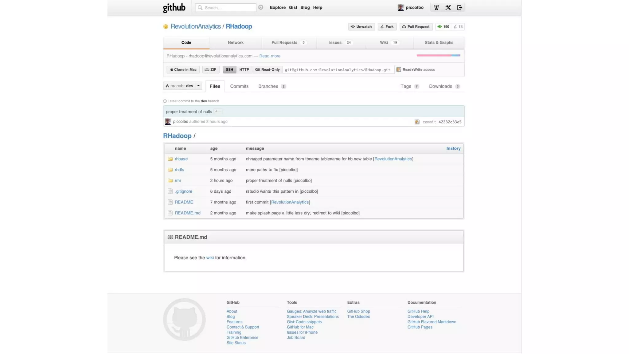Viewport: 629px width, 354px height.
Task: Download the ZIP archive
Action: [x=211, y=70]
